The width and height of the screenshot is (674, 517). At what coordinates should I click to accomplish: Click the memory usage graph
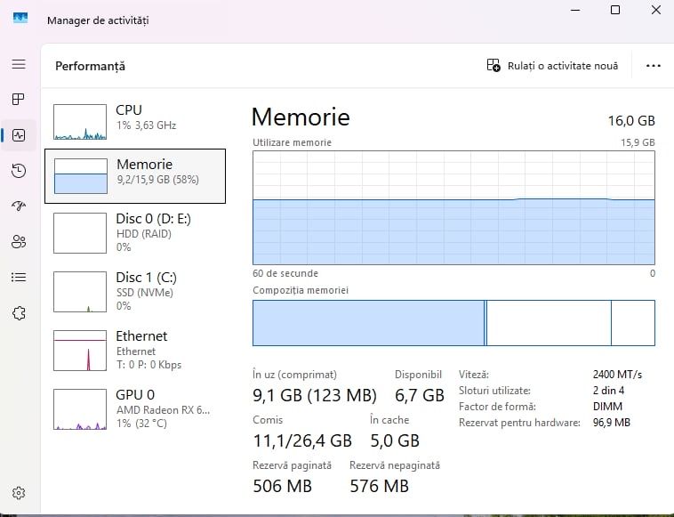coord(453,207)
